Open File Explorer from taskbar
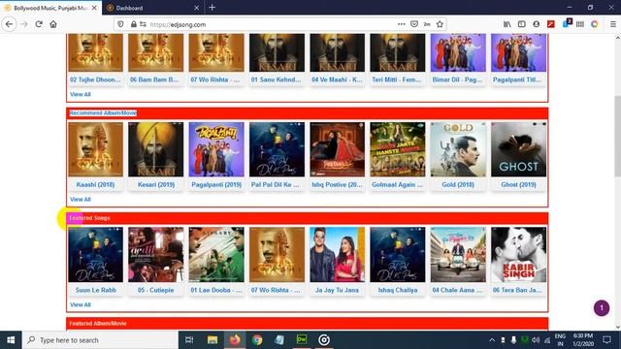Viewport: 621px width, 349px height. (x=212, y=340)
